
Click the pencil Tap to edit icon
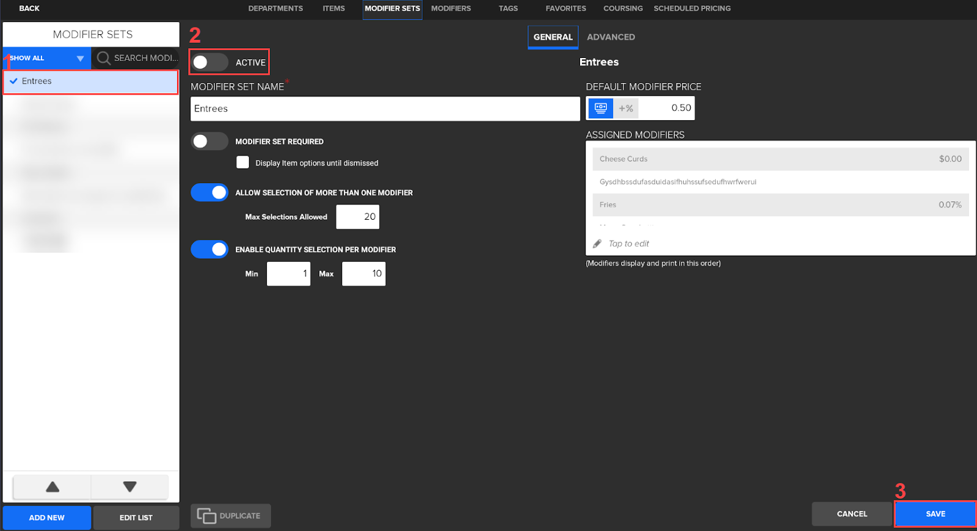[x=597, y=244]
